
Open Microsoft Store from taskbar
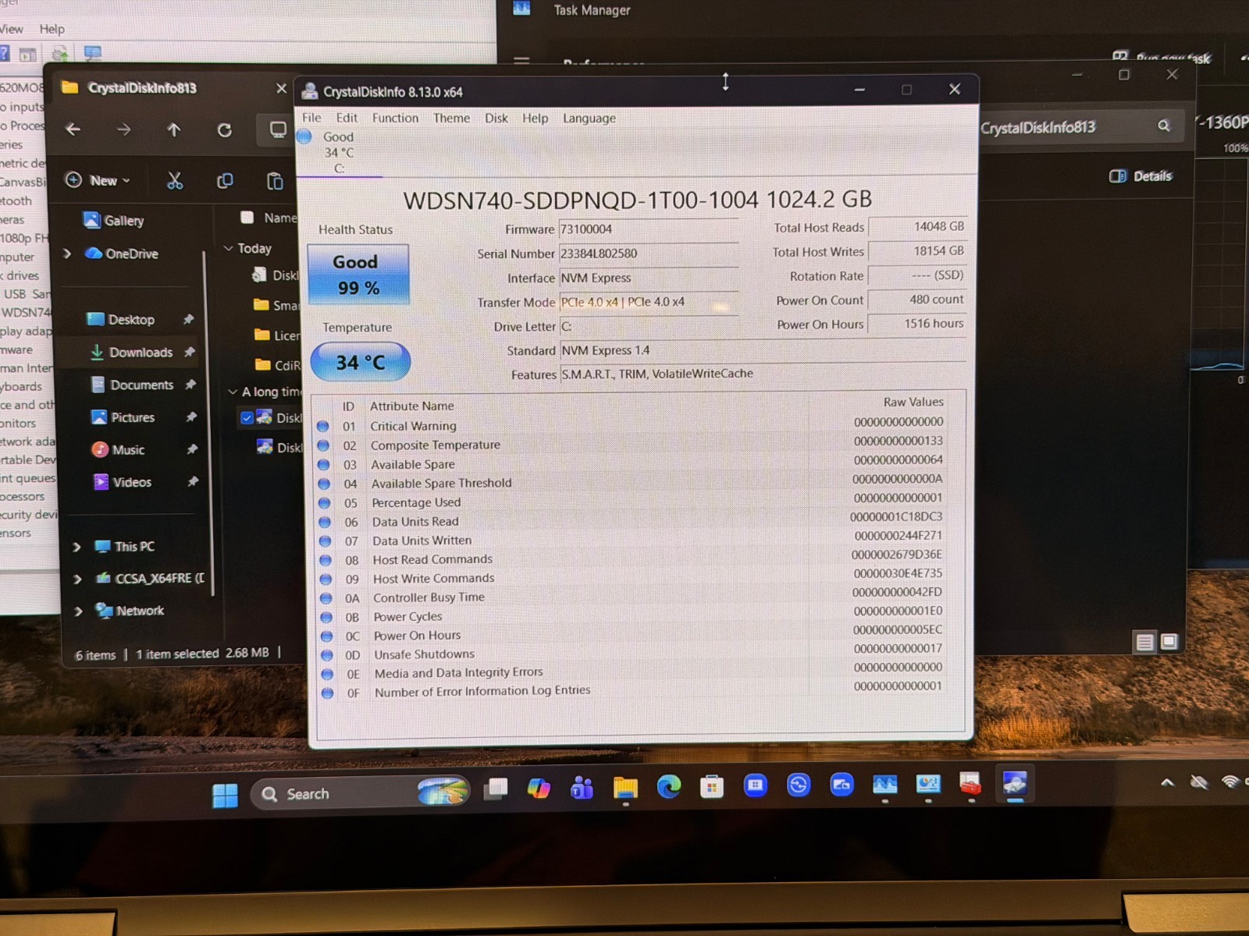coord(712,786)
